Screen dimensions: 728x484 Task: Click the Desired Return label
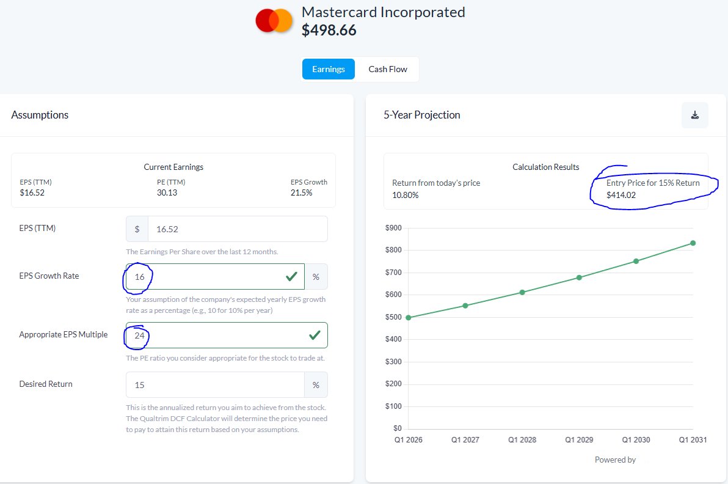click(x=46, y=384)
